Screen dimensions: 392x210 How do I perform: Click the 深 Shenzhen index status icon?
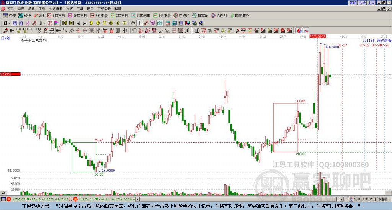[75, 199]
